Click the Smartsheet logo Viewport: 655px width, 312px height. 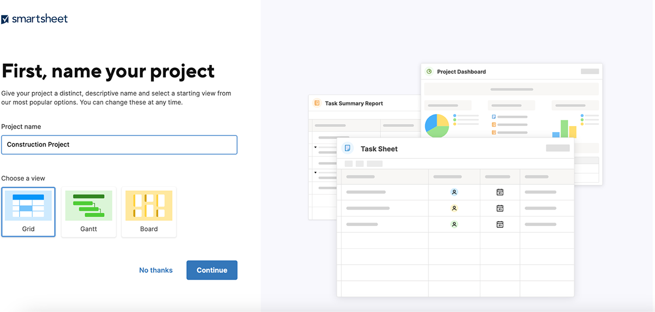click(34, 19)
